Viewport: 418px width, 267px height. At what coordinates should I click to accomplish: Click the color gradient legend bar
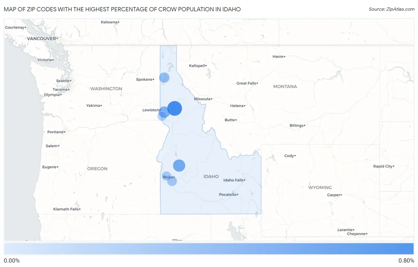209,249
